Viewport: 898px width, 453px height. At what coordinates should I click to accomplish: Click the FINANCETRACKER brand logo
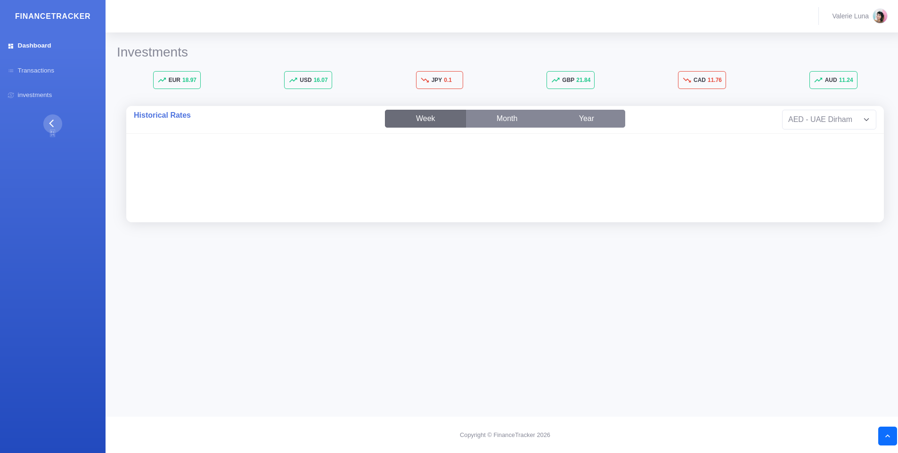pyautogui.click(x=53, y=16)
